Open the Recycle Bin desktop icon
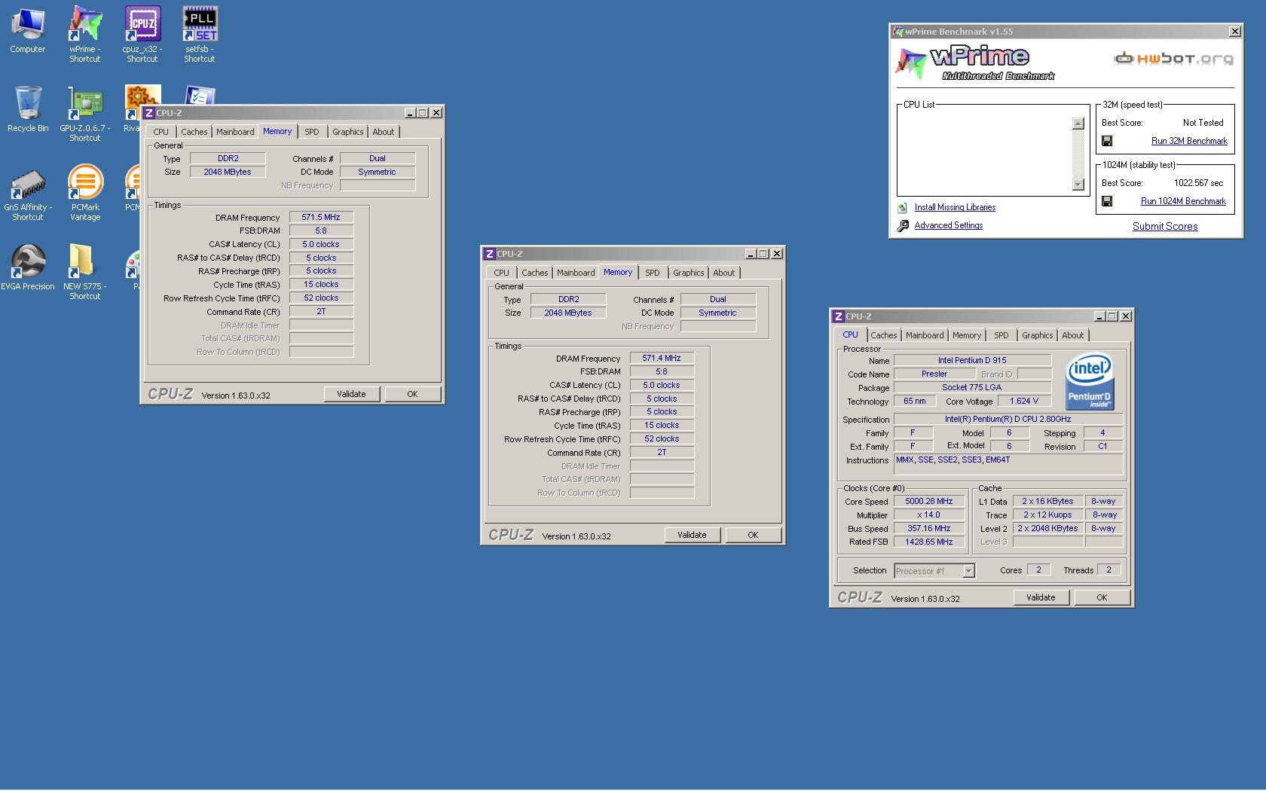This screenshot has width=1266, height=791. point(27,109)
